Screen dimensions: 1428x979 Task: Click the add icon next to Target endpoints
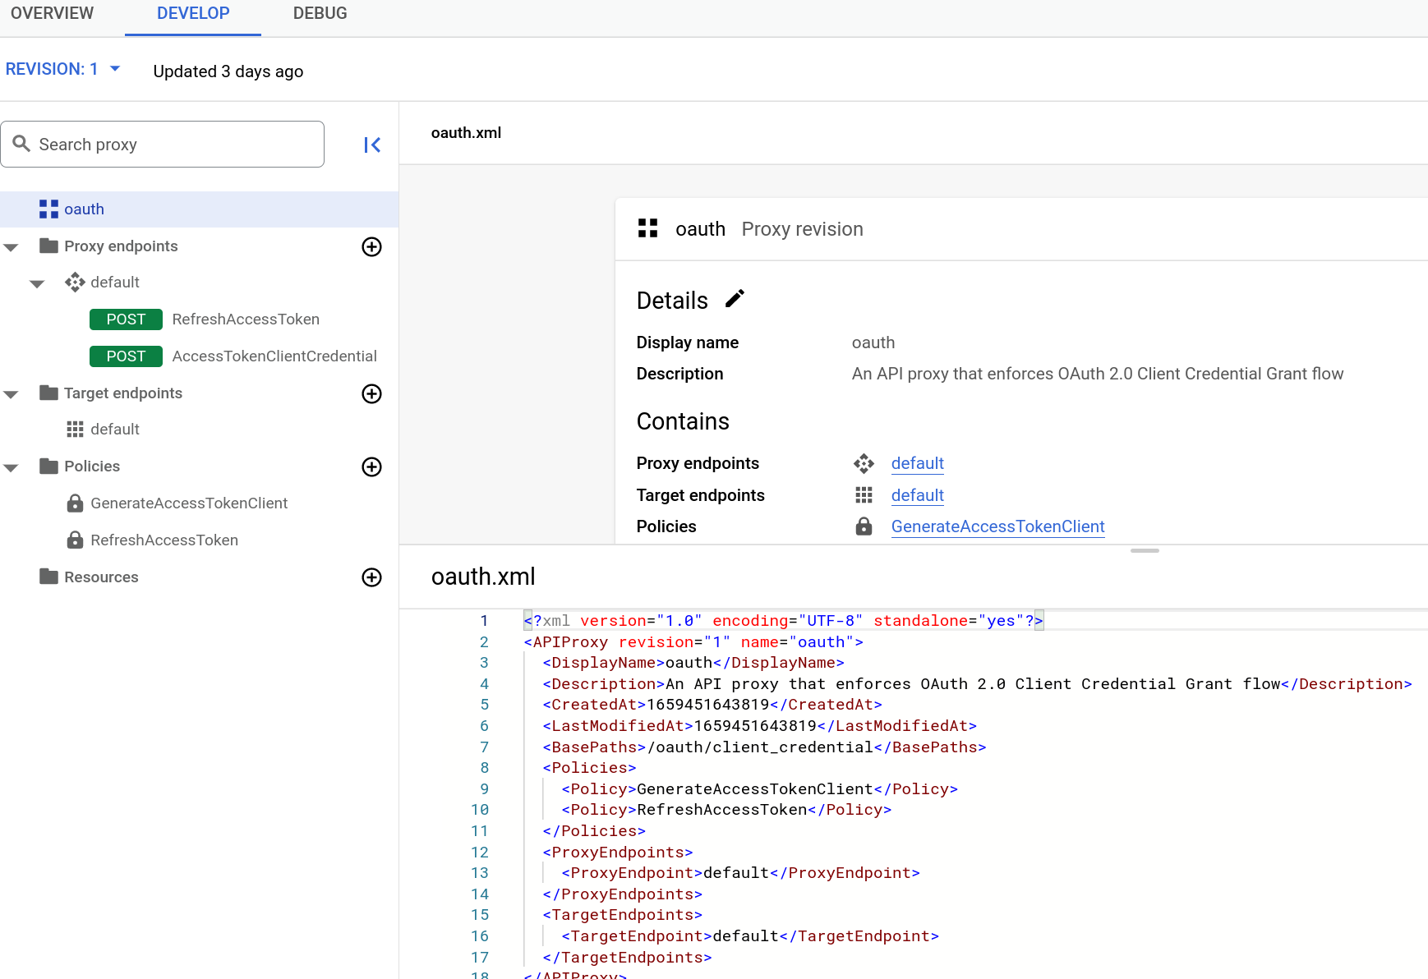[371, 393]
